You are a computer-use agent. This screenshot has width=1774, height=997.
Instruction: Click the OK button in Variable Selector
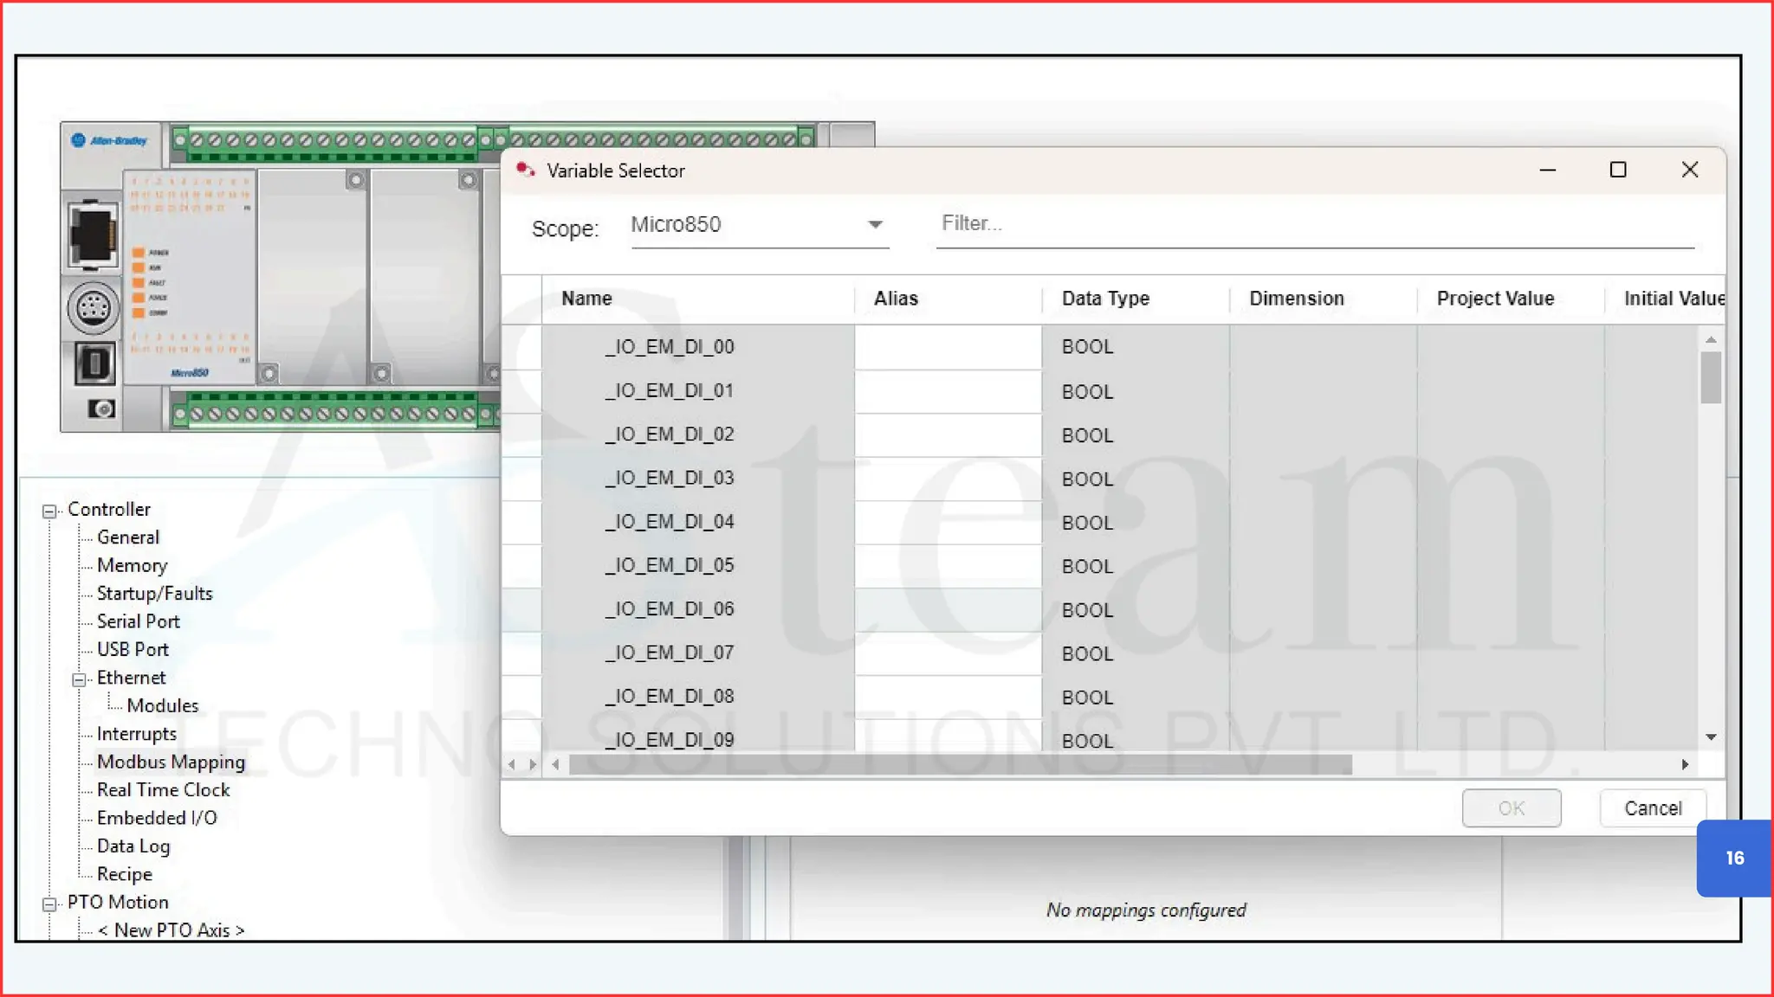(1511, 808)
